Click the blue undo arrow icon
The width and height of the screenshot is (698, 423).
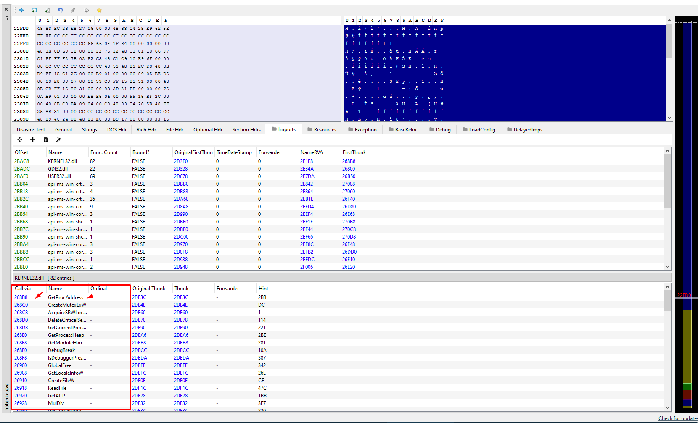tap(60, 10)
